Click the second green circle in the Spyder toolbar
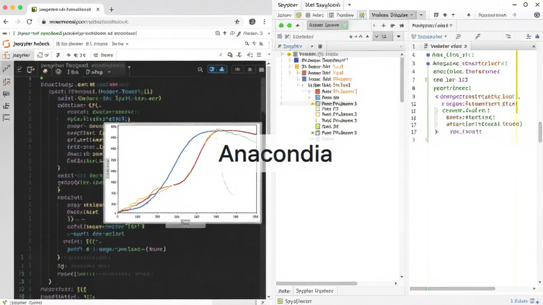 (x=289, y=25)
